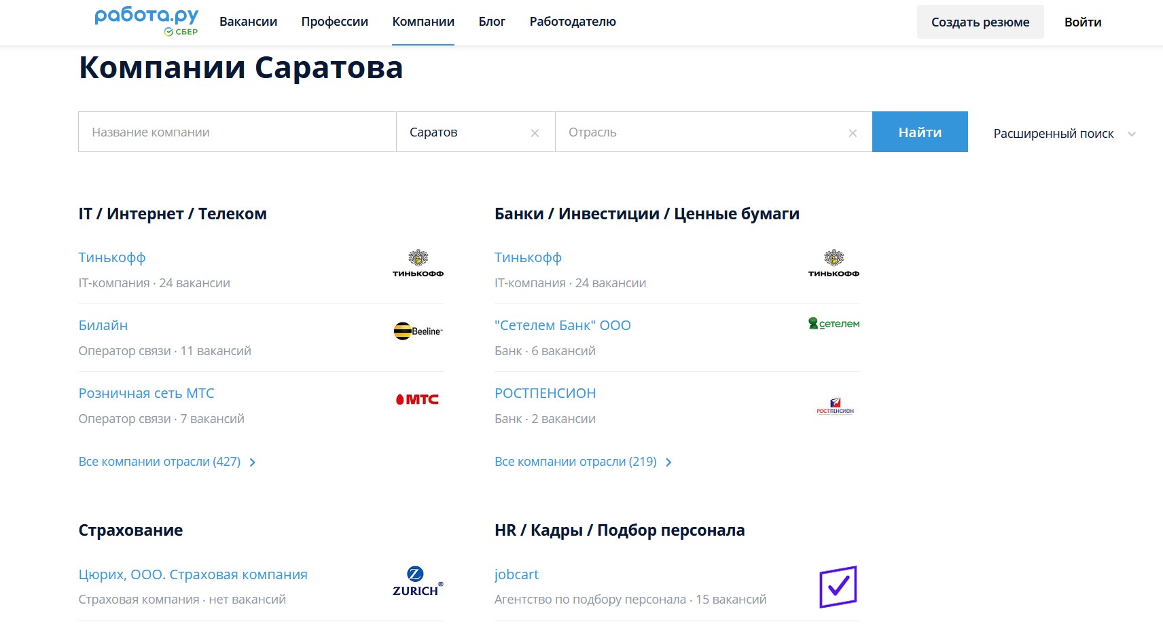View all 427 IT industry companies

[x=160, y=462]
